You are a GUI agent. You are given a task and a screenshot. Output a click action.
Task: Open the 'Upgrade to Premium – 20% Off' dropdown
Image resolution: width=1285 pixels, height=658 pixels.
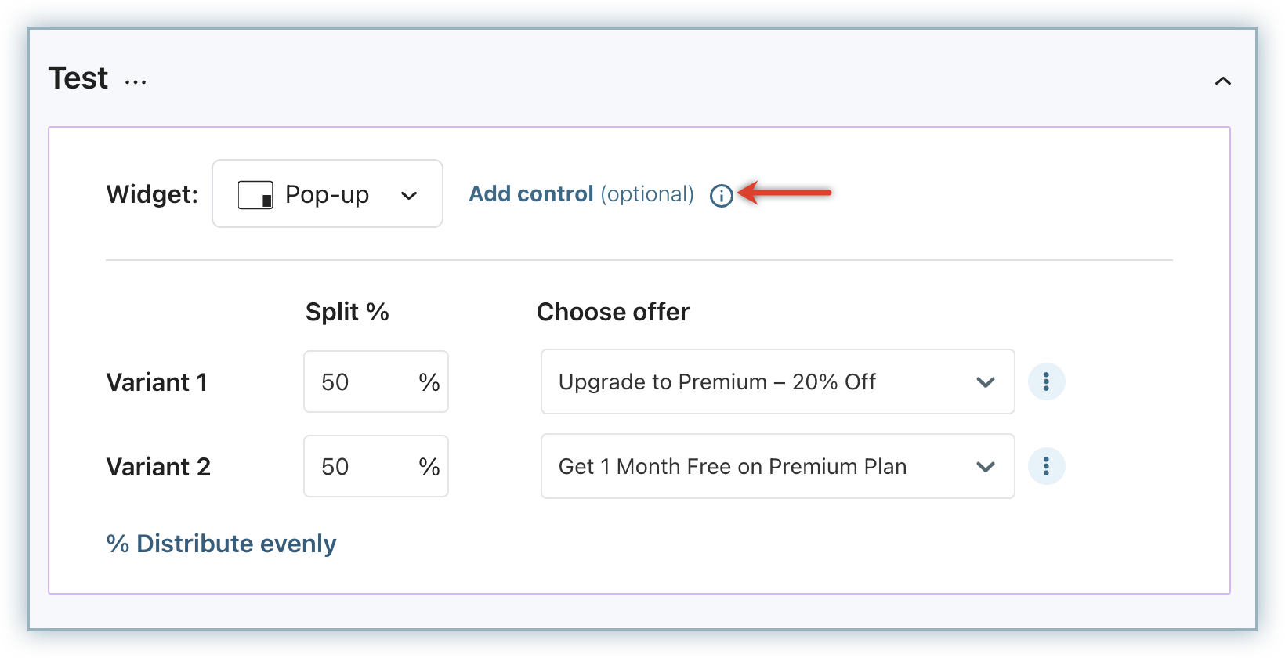tap(776, 381)
